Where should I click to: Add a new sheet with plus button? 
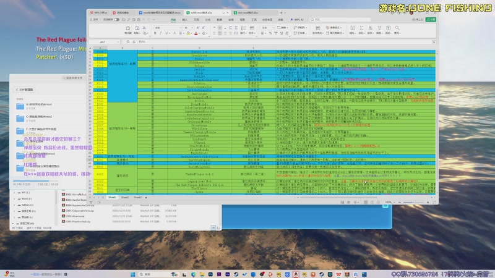tap(146, 197)
